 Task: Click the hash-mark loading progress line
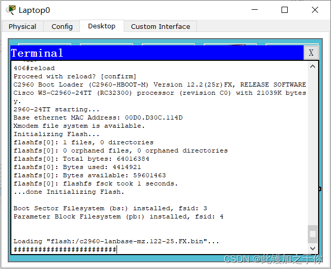pos(65,249)
